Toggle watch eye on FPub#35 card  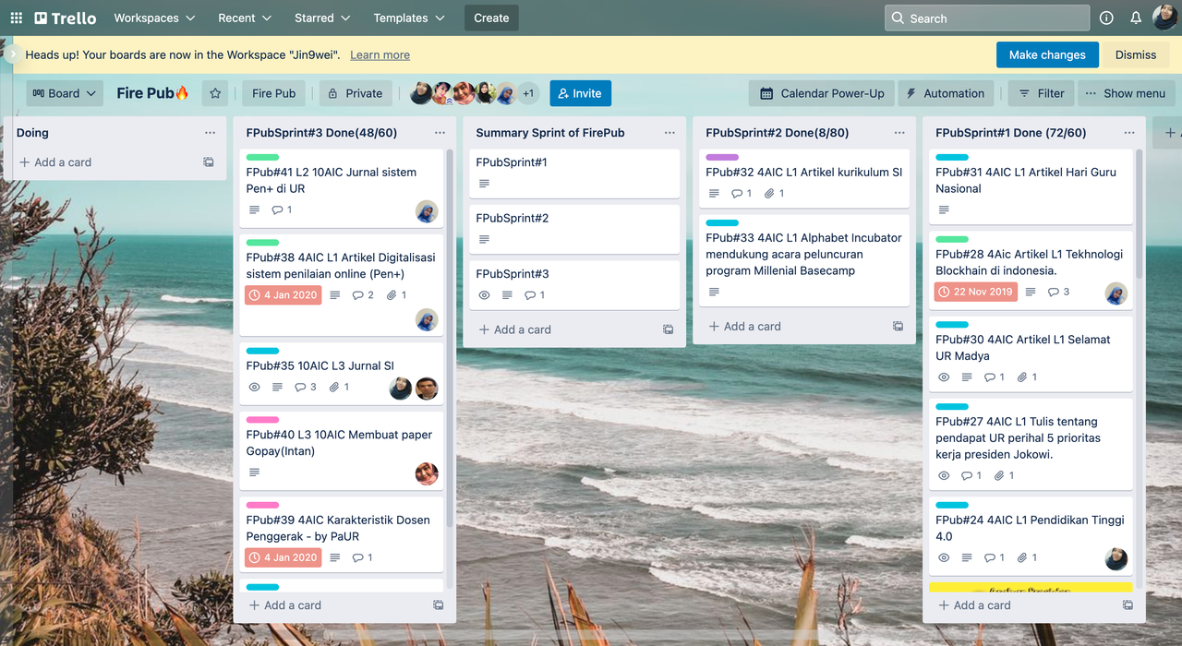(x=255, y=388)
